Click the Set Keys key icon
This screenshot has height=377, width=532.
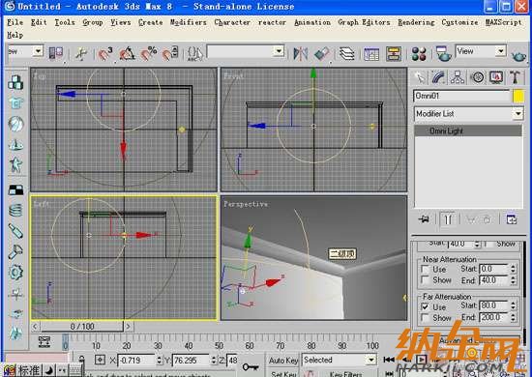tap(251, 366)
